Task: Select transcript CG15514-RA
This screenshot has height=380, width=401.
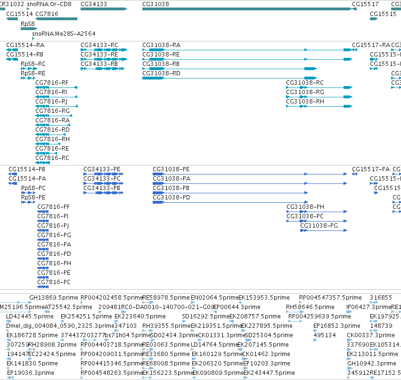Action: click(25, 45)
